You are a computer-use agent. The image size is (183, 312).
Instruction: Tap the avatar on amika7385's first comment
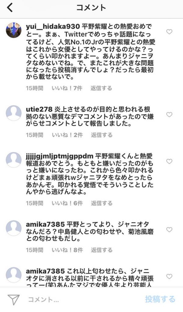13,228
